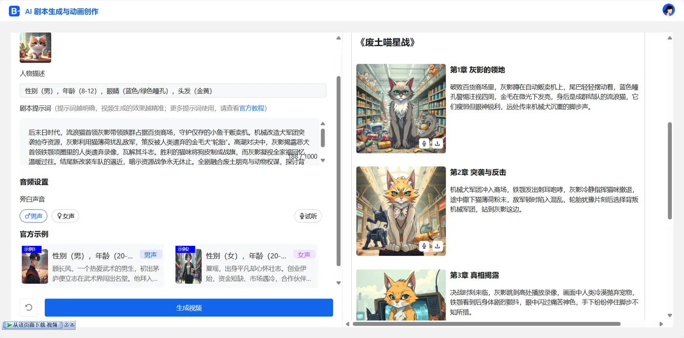Open the 官方教程 link
Image resolution: width=684 pixels, height=338 pixels.
252,108
